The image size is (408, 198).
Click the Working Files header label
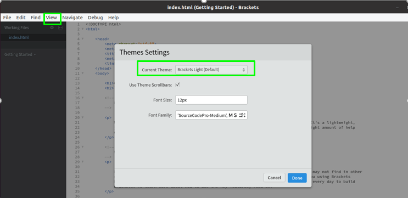click(x=16, y=27)
